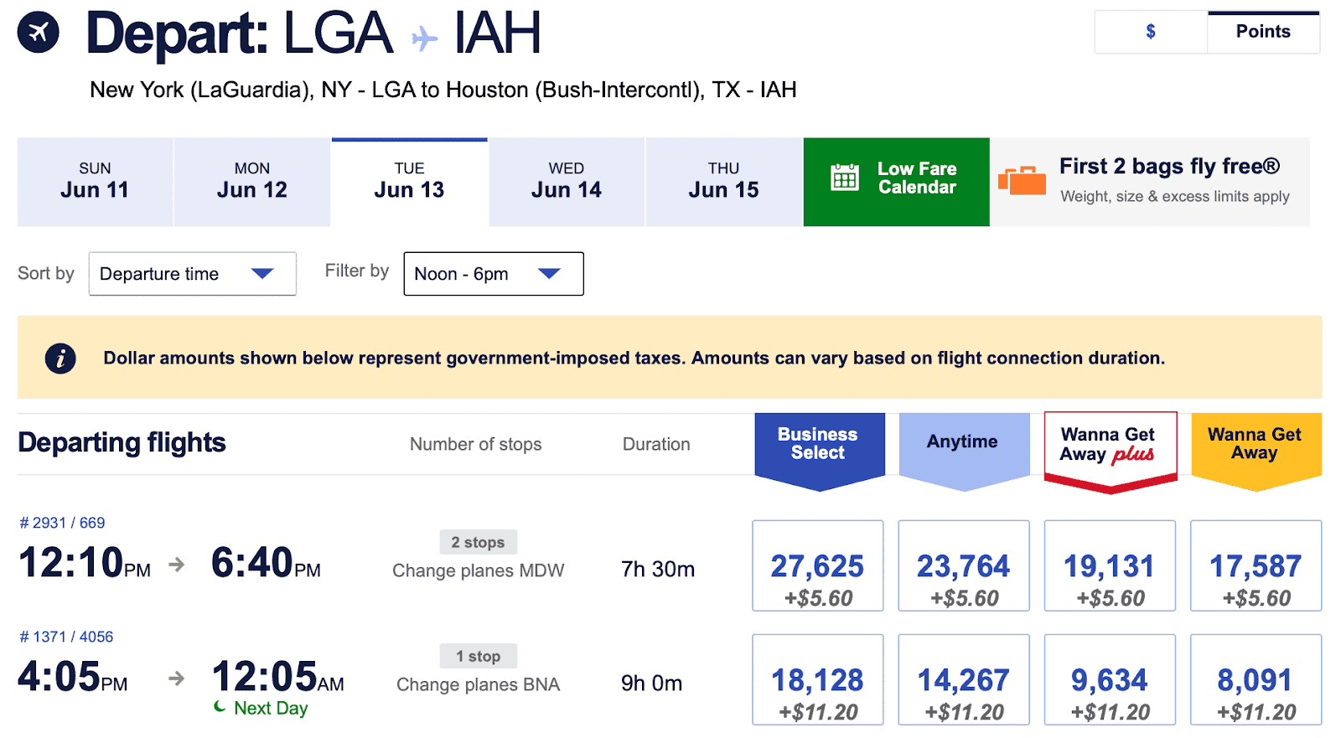Viewport: 1341px width, 738px height.
Task: Open the Sort by Departure time dropdown
Action: (192, 274)
